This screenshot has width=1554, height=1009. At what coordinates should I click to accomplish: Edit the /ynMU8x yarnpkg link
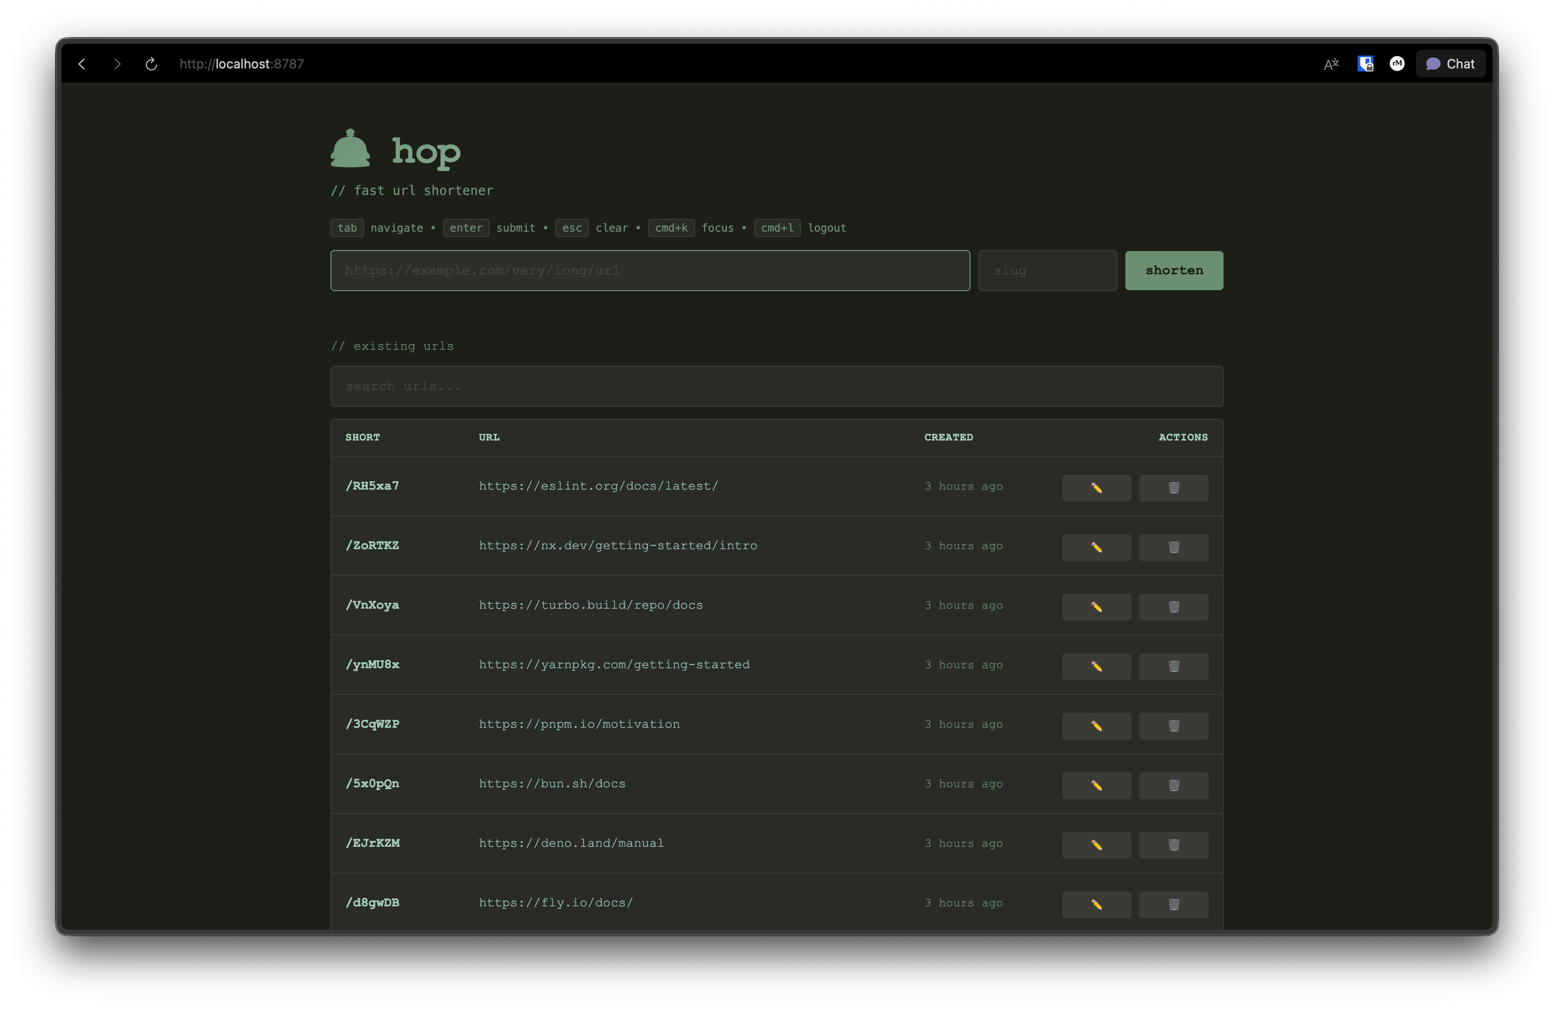[x=1096, y=666]
